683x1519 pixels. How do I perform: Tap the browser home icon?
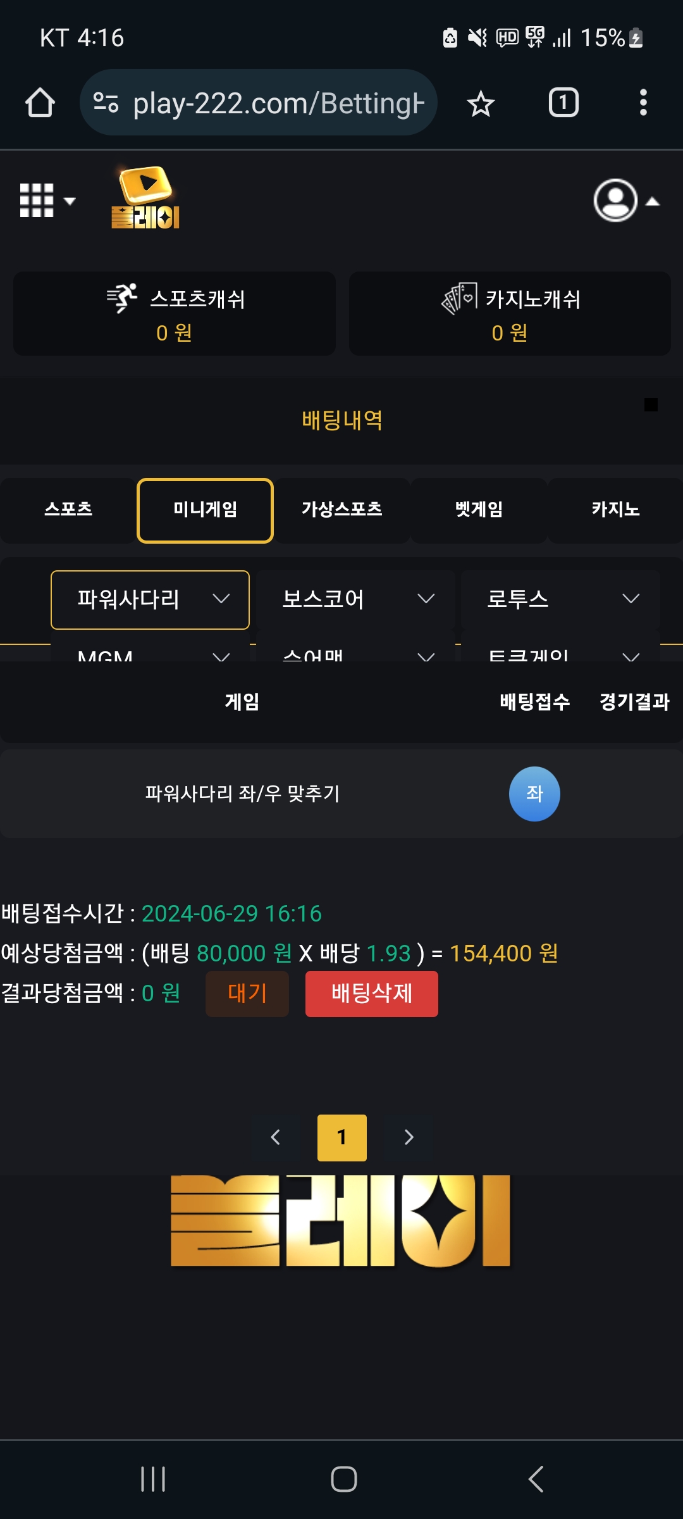pyautogui.click(x=40, y=103)
